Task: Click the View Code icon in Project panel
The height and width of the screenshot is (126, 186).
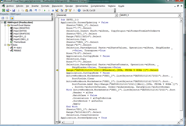Action: pos(2,18)
